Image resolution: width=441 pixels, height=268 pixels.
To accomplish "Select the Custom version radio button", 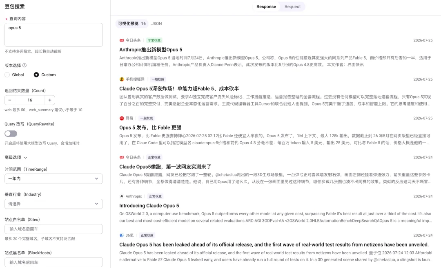I will [36, 75].
